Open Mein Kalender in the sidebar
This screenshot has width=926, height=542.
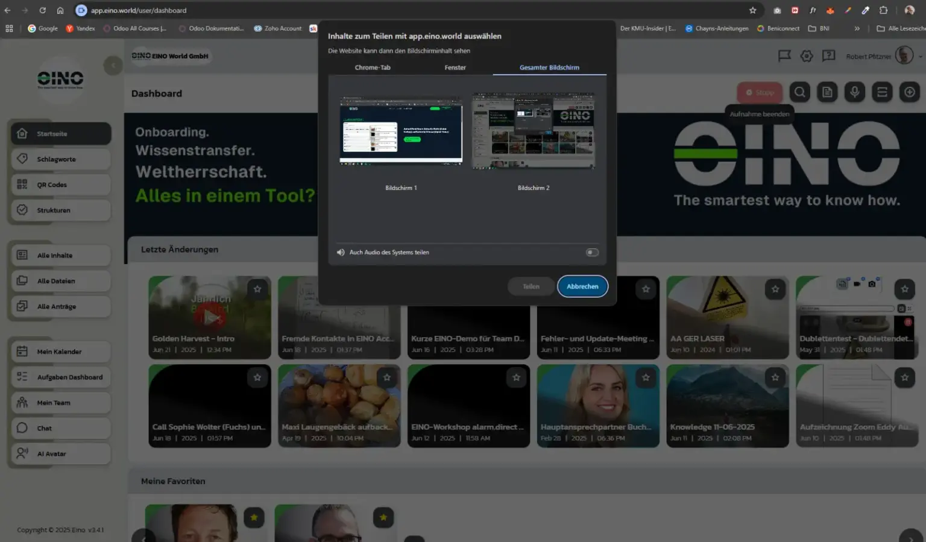61,351
